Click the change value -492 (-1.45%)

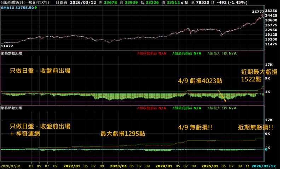pyautogui.click(x=232, y=2)
